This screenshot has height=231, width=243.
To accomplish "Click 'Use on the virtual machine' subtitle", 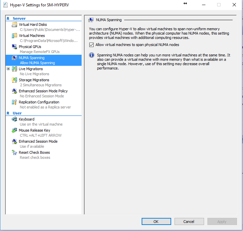I will (41, 124).
